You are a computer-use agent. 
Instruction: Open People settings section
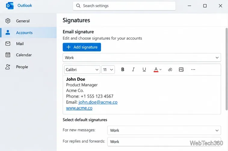[x=29, y=67]
